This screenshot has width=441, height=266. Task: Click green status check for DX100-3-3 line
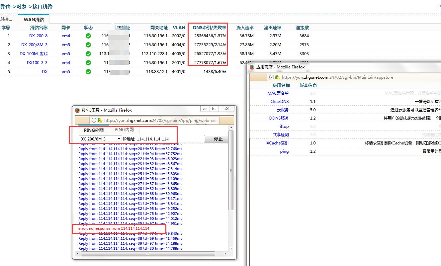tap(88, 63)
